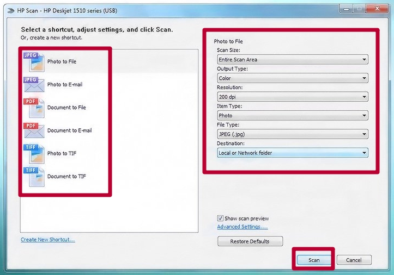Select the Photo to File JPEG icon
The height and width of the screenshot is (275, 394).
click(x=34, y=62)
